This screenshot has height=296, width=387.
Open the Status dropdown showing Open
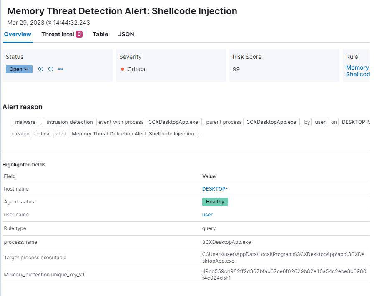click(x=19, y=69)
